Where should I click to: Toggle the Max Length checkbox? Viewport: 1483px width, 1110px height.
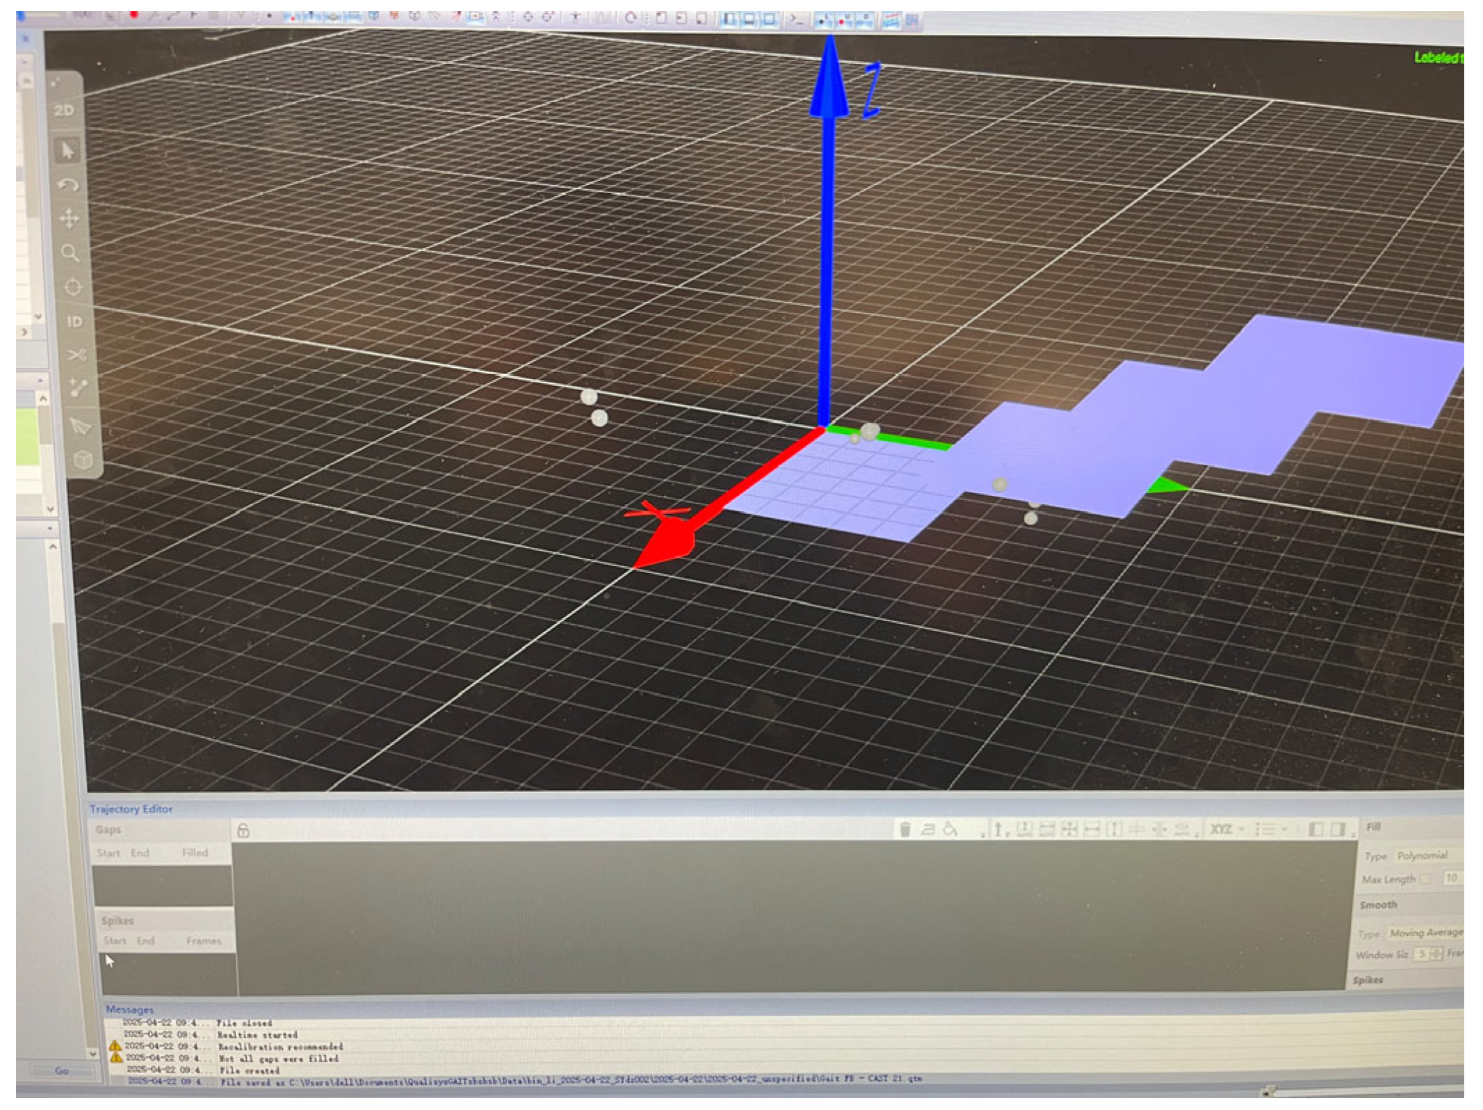pos(1425,879)
